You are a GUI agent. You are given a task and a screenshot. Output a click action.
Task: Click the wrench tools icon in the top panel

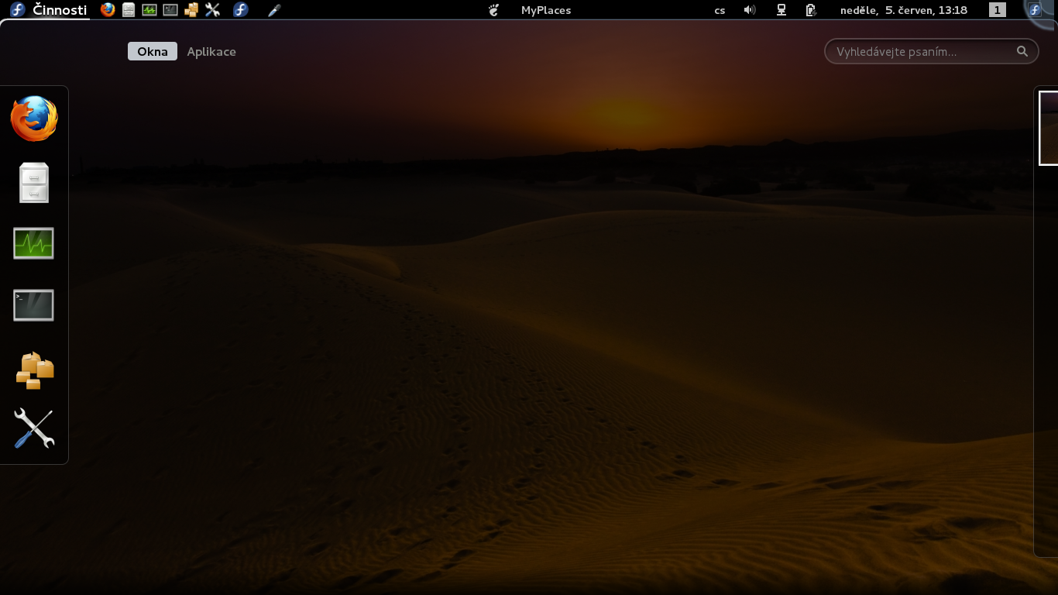pyautogui.click(x=212, y=10)
